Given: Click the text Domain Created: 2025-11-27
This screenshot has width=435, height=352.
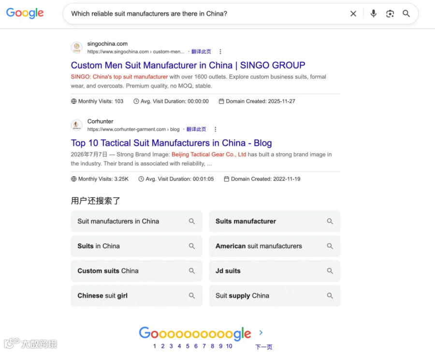Looking at the screenshot, I should click(261, 101).
